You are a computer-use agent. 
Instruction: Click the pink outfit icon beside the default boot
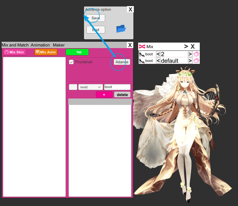pyautogui.click(x=197, y=60)
